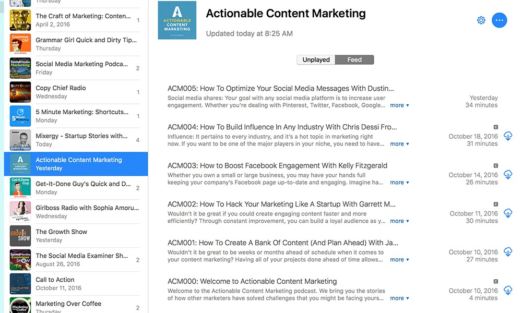Click episode title 'ACM004: How To Build Influence'
This screenshot has width=522, height=313.
[x=282, y=127]
